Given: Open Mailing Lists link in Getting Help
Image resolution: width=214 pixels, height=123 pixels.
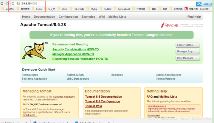Looking at the screenshot, I should point(168,97).
